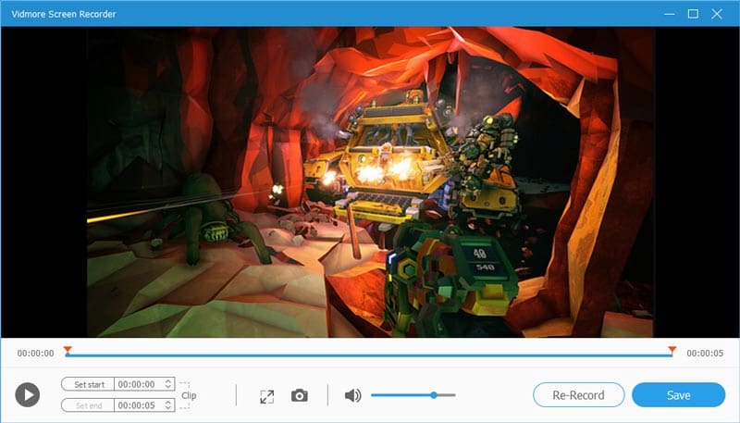Select the right trim end marker

(x=672, y=350)
